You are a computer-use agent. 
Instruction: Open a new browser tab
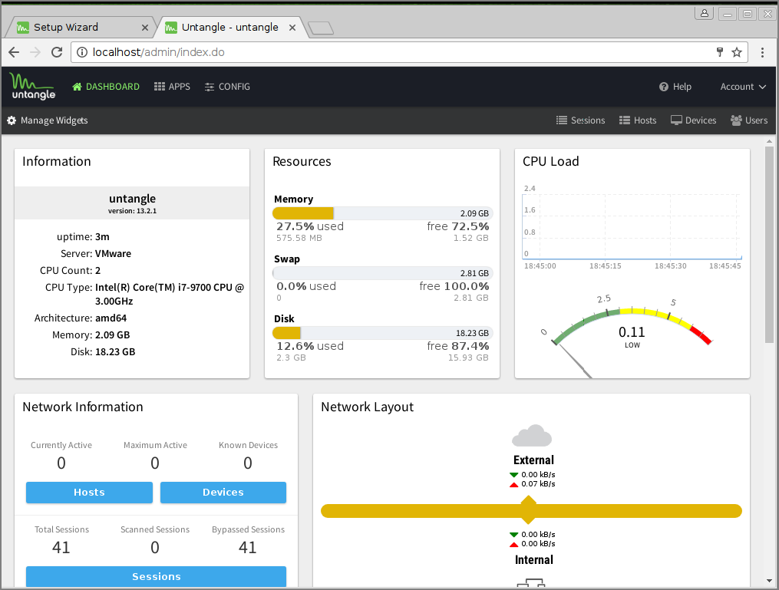321,29
